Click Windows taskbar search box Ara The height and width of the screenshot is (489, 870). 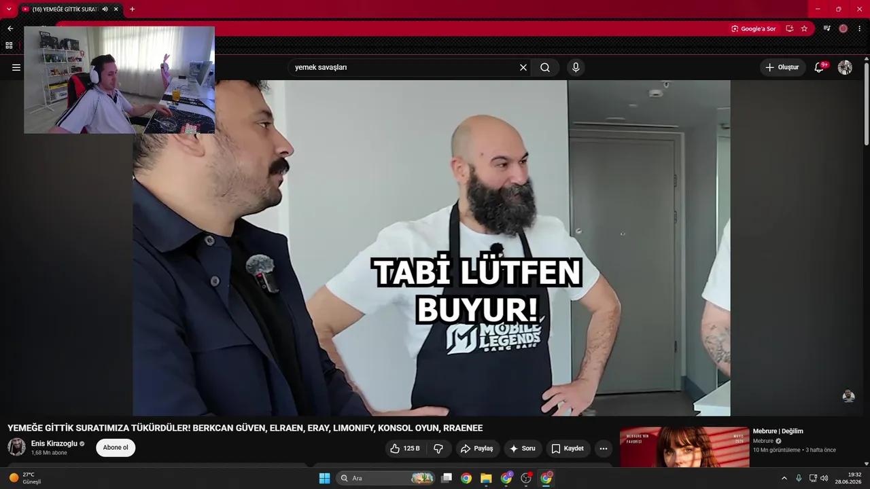[x=386, y=478]
